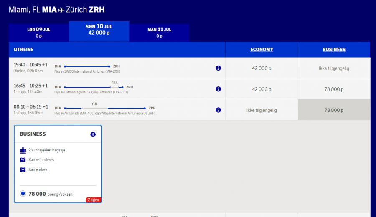Switch to the Man 11 Jul date tab
The image size is (376, 217).
click(x=159, y=33)
